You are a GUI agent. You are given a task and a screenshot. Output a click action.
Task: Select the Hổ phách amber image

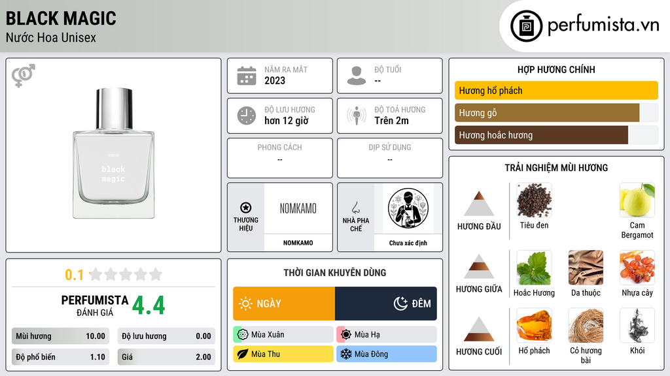point(534,326)
